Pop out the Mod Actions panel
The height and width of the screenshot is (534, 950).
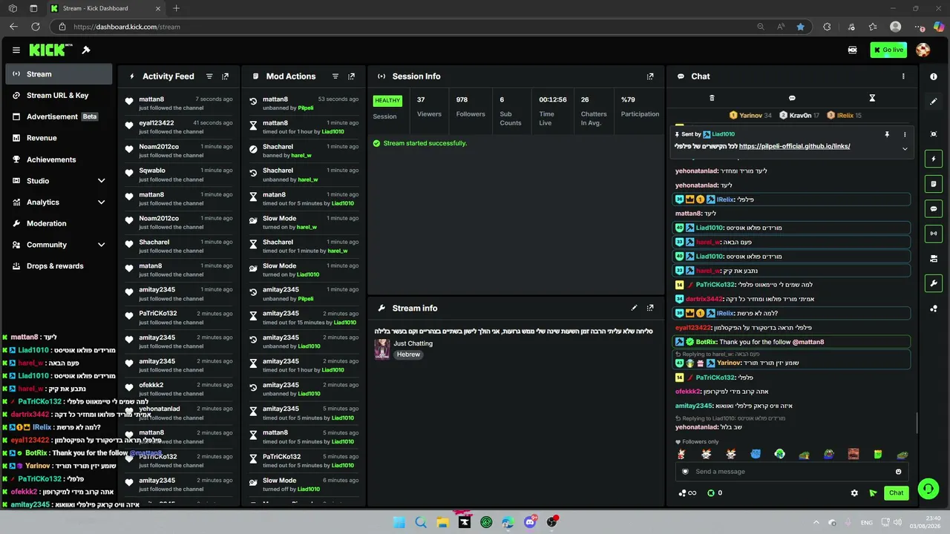click(x=352, y=76)
